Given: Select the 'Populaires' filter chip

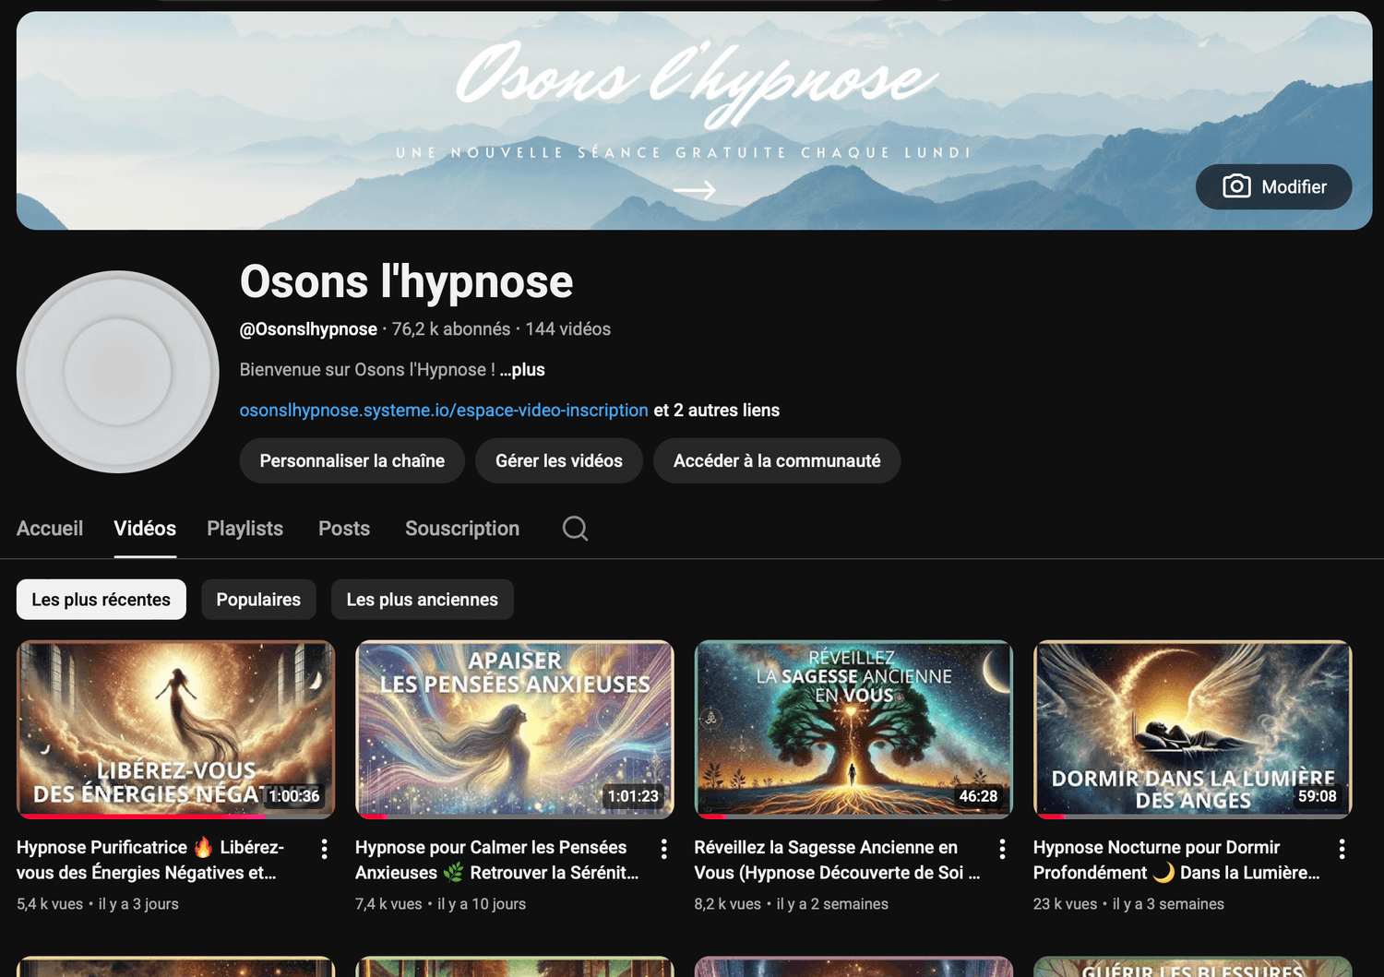Looking at the screenshot, I should pyautogui.click(x=258, y=600).
